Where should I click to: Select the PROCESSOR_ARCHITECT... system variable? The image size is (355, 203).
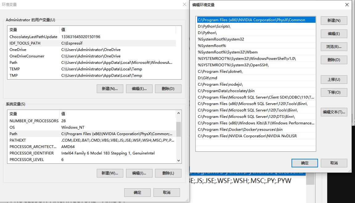92,146
